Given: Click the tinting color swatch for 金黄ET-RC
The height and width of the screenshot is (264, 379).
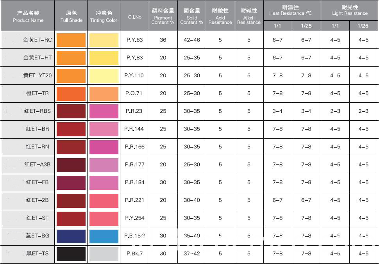Looking at the screenshot, I should click(x=104, y=40).
